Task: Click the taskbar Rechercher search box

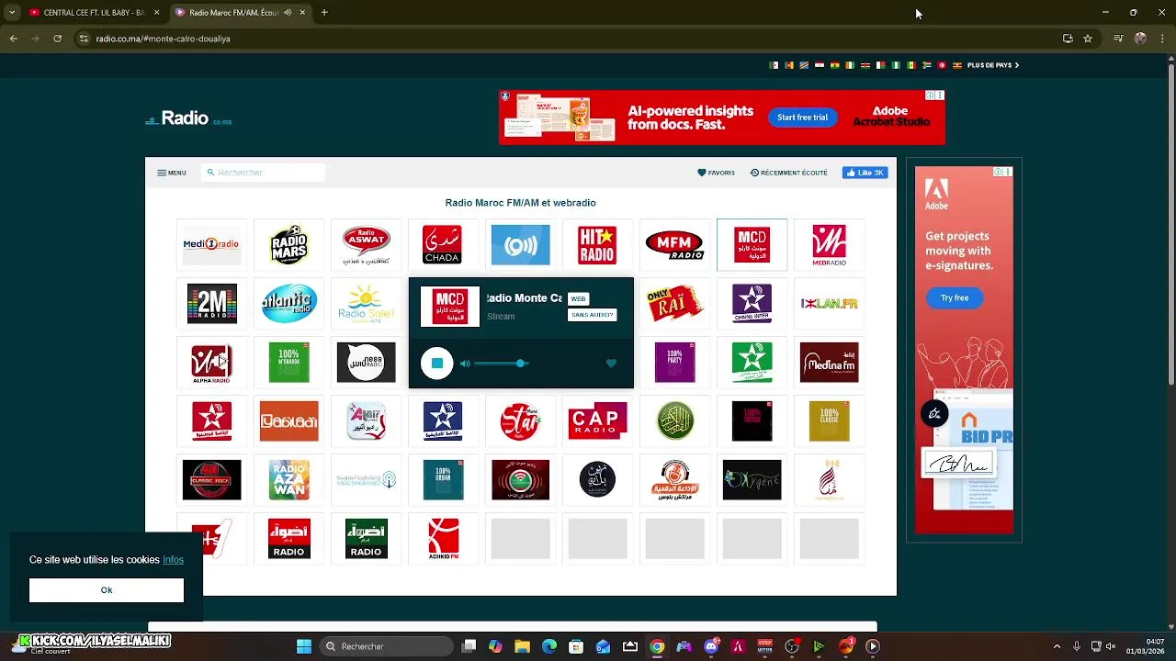Action: (x=386, y=646)
